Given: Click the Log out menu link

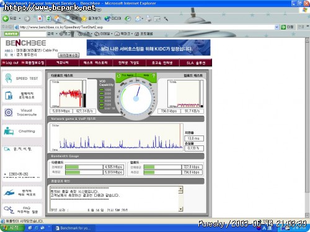Looking at the screenshot, I should point(11,62).
